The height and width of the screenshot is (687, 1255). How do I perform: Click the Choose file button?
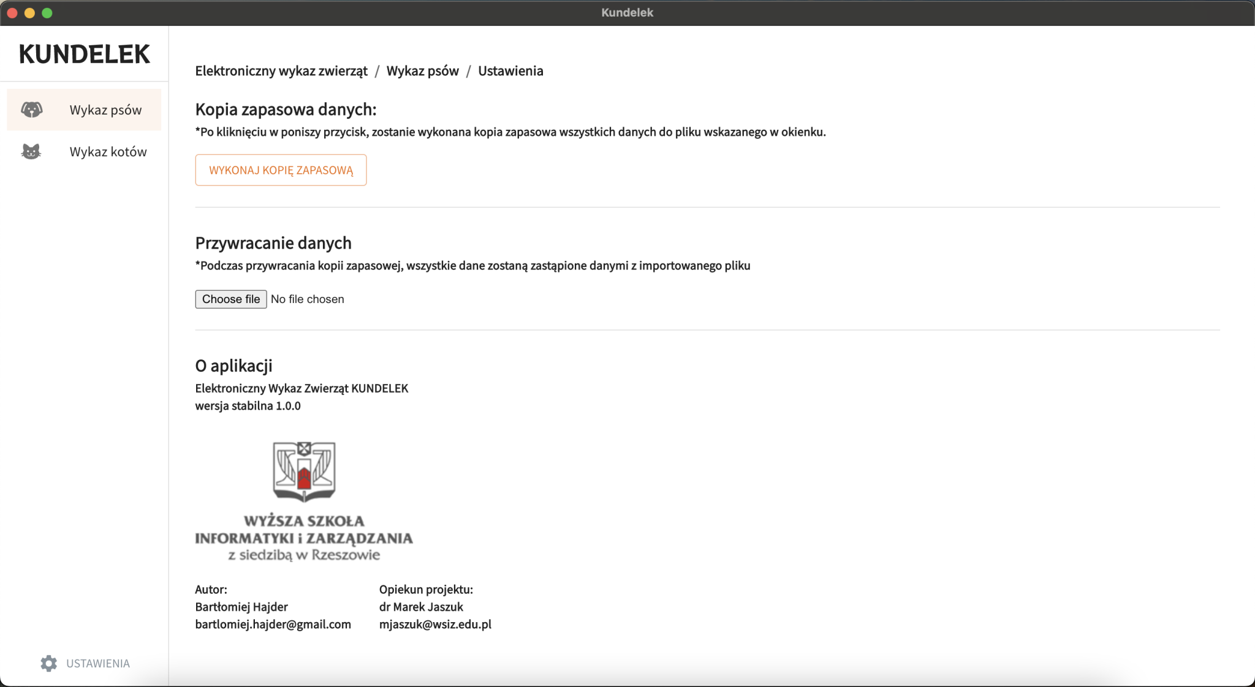click(x=231, y=299)
